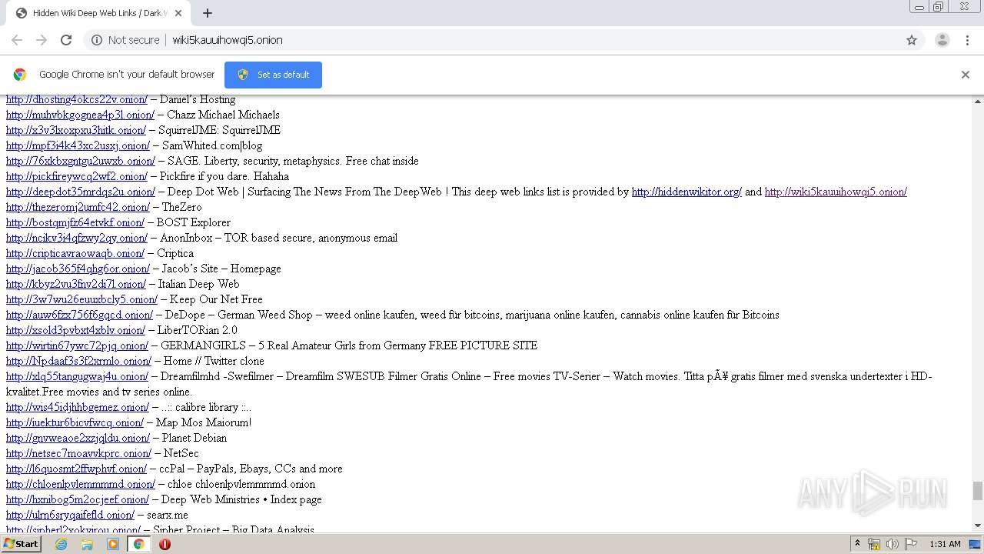Open the cripticavraowaqb.onion link
The width and height of the screenshot is (984, 554).
click(75, 253)
